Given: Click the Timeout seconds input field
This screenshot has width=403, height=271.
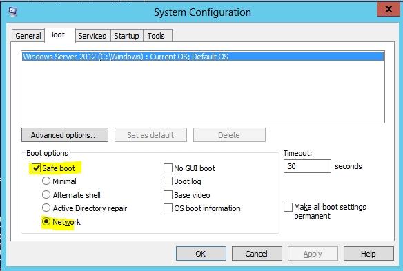Looking at the screenshot, I should click(307, 166).
